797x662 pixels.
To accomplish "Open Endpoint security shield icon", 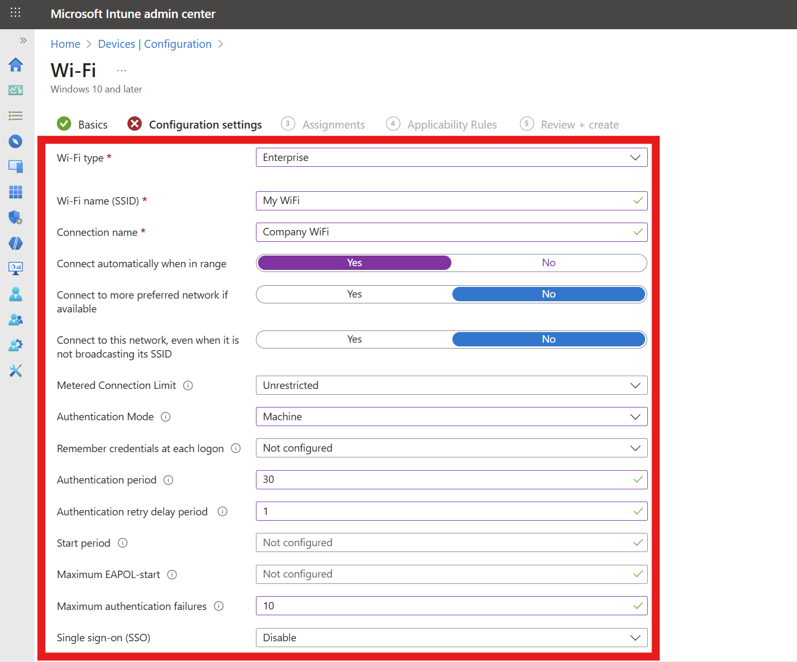I will tap(16, 217).
